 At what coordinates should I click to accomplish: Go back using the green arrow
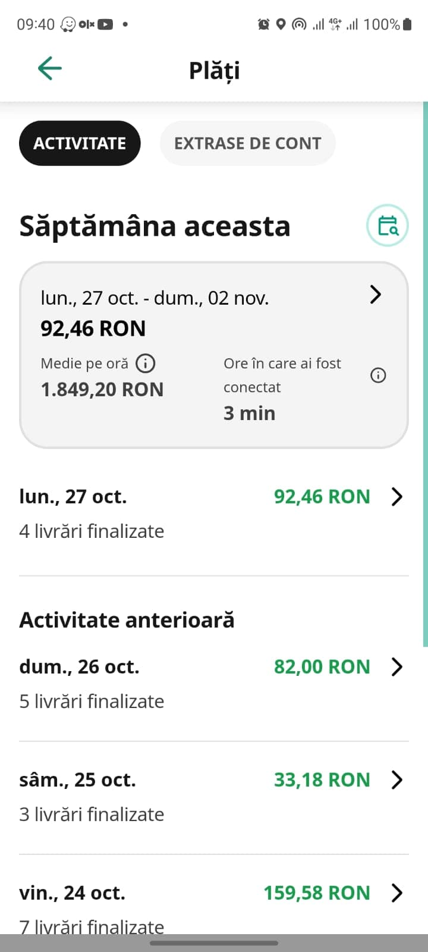50,68
